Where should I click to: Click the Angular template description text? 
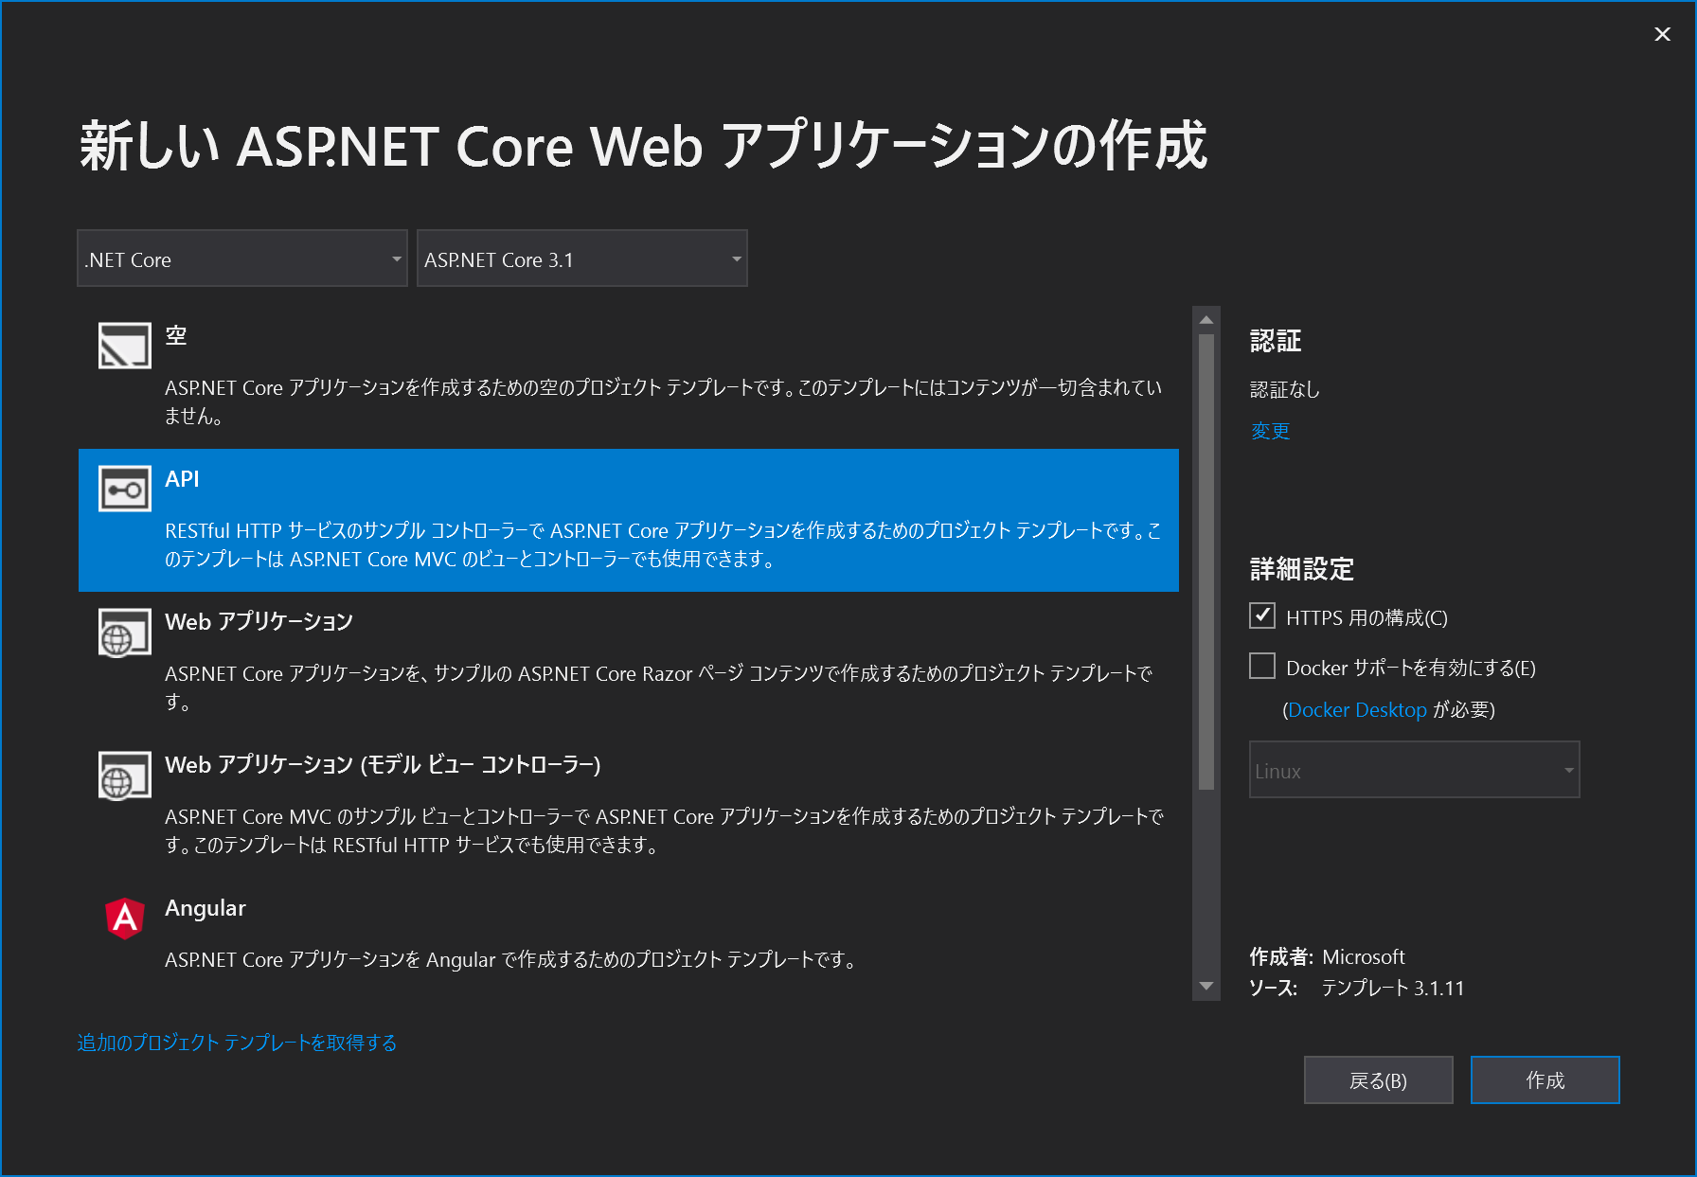coord(510,959)
